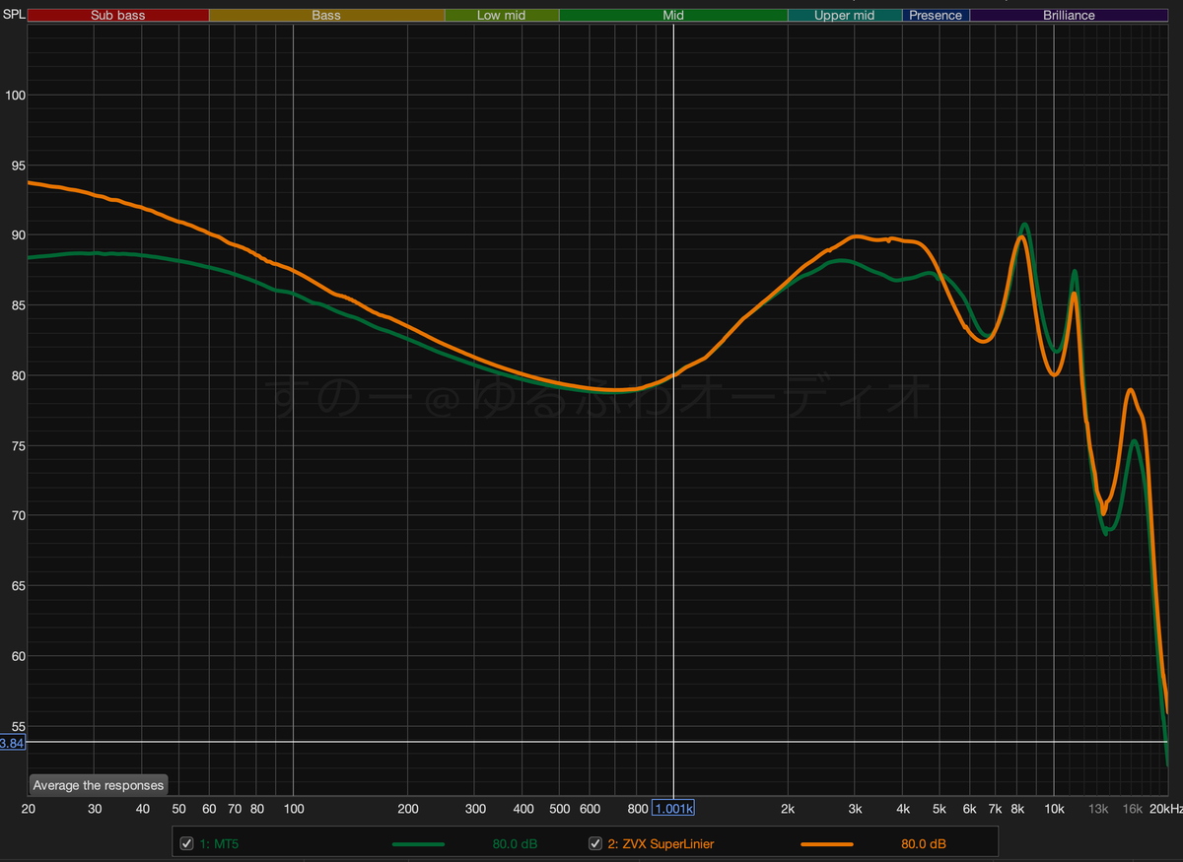The height and width of the screenshot is (862, 1183).
Task: Click the 500 Hz frequency axis label
Action: [559, 809]
